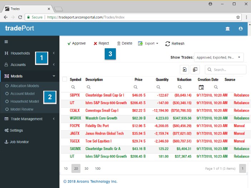Open a new browser tab

tap(59, 9)
